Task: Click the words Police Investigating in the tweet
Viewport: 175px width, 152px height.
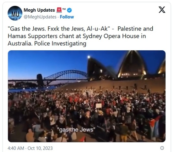Action: [x=60, y=44]
